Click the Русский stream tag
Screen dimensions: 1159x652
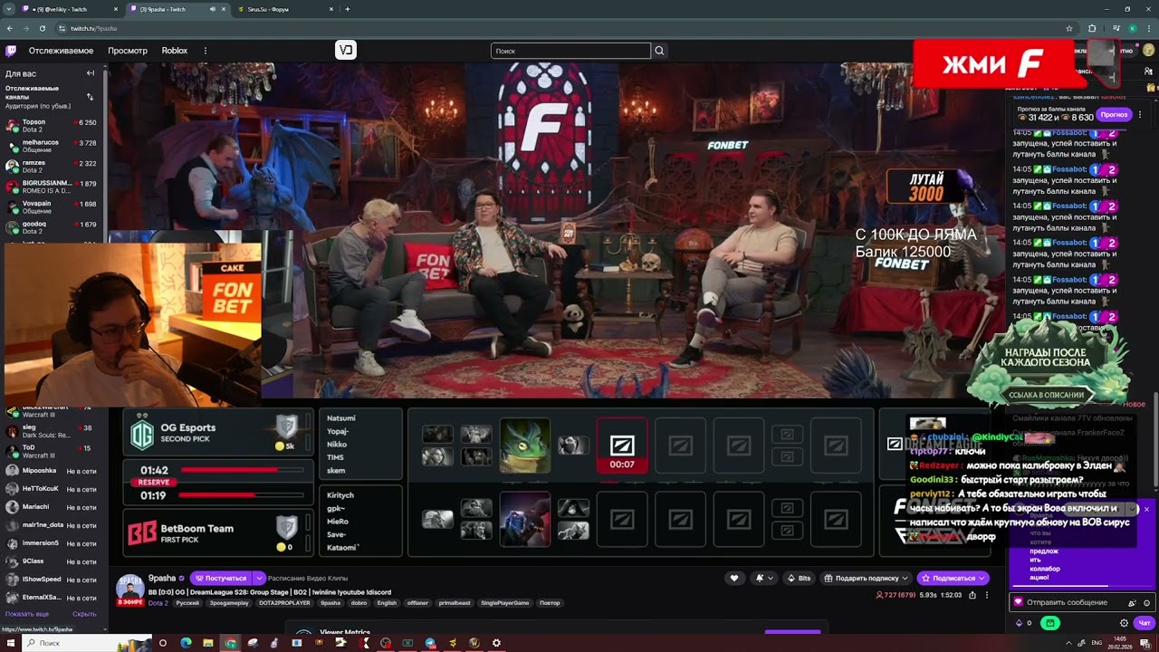click(x=187, y=603)
